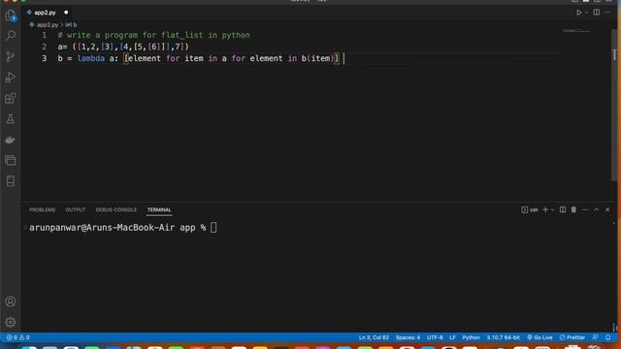Click Ln 3, Col 62 status item

pos(374,337)
